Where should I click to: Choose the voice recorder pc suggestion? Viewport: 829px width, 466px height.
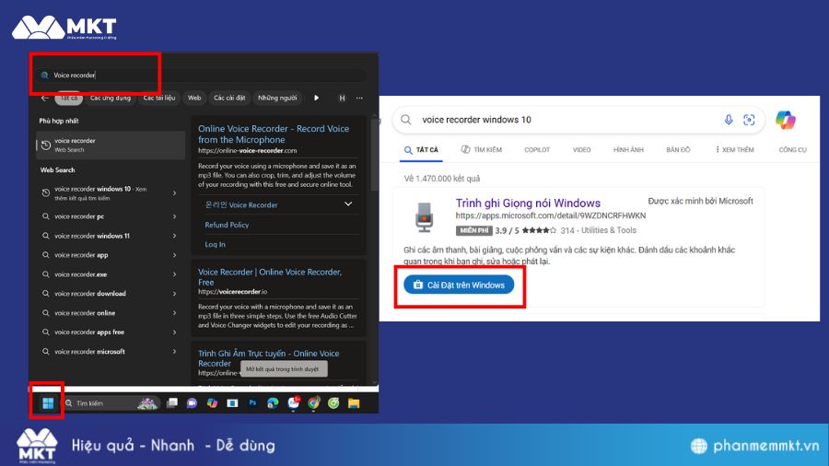click(79, 216)
